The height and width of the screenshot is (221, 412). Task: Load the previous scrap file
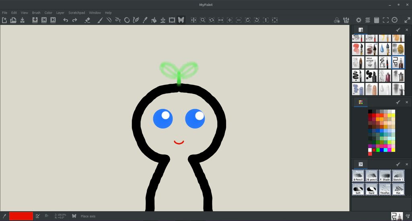tap(44, 20)
